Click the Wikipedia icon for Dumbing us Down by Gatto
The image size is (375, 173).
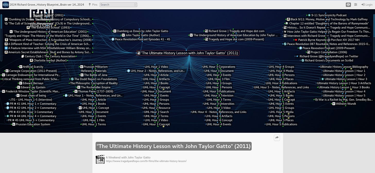click(115, 31)
